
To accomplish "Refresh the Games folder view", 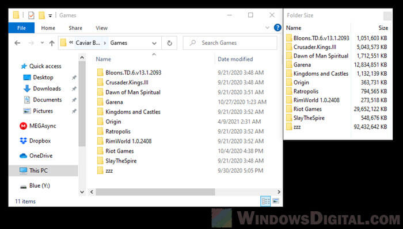I will pyautogui.click(x=169, y=43).
